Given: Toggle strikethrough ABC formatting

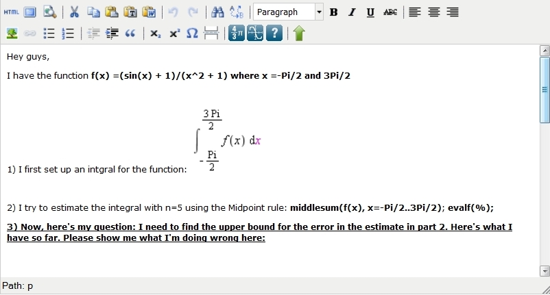Looking at the screenshot, I should [390, 12].
